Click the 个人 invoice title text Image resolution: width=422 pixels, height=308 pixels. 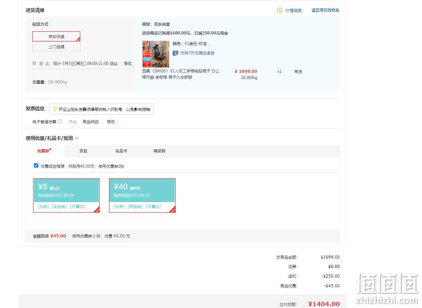coord(73,122)
